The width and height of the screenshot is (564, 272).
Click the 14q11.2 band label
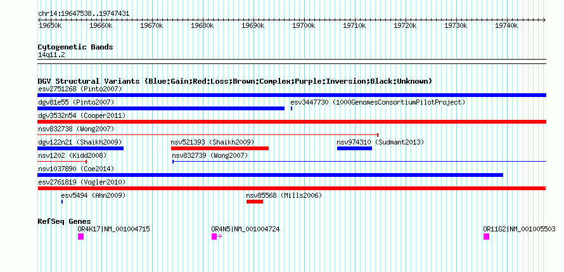pos(51,55)
